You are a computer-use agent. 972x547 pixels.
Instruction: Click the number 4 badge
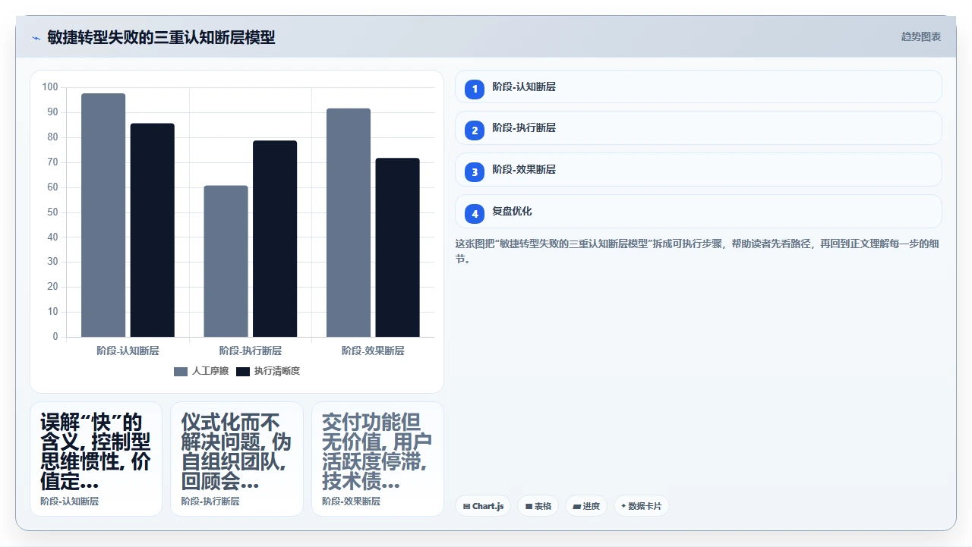coord(475,214)
